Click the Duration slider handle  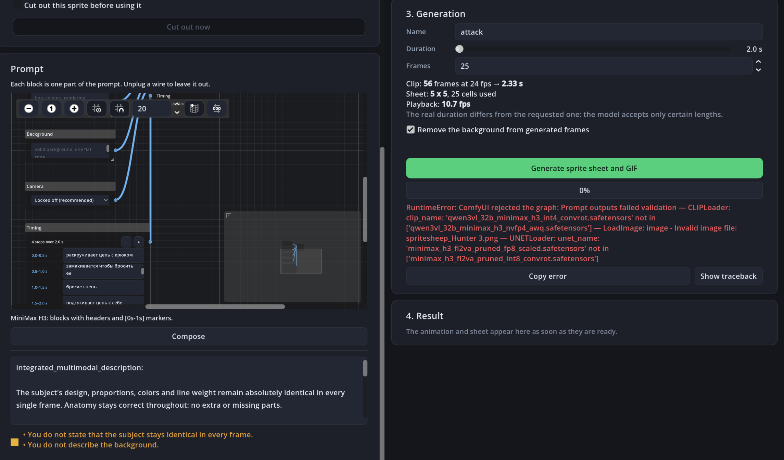459,49
